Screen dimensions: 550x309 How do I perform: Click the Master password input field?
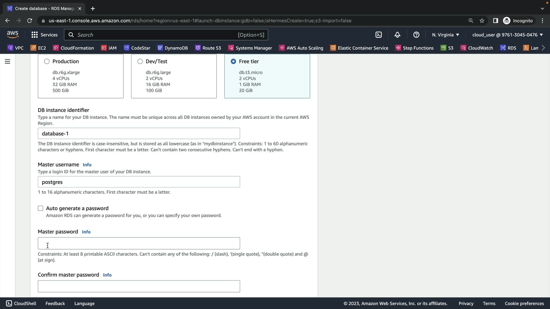click(x=139, y=243)
